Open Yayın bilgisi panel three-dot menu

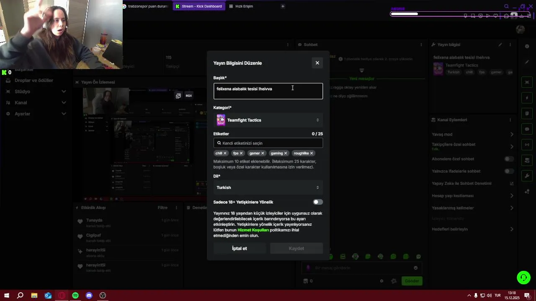click(510, 45)
